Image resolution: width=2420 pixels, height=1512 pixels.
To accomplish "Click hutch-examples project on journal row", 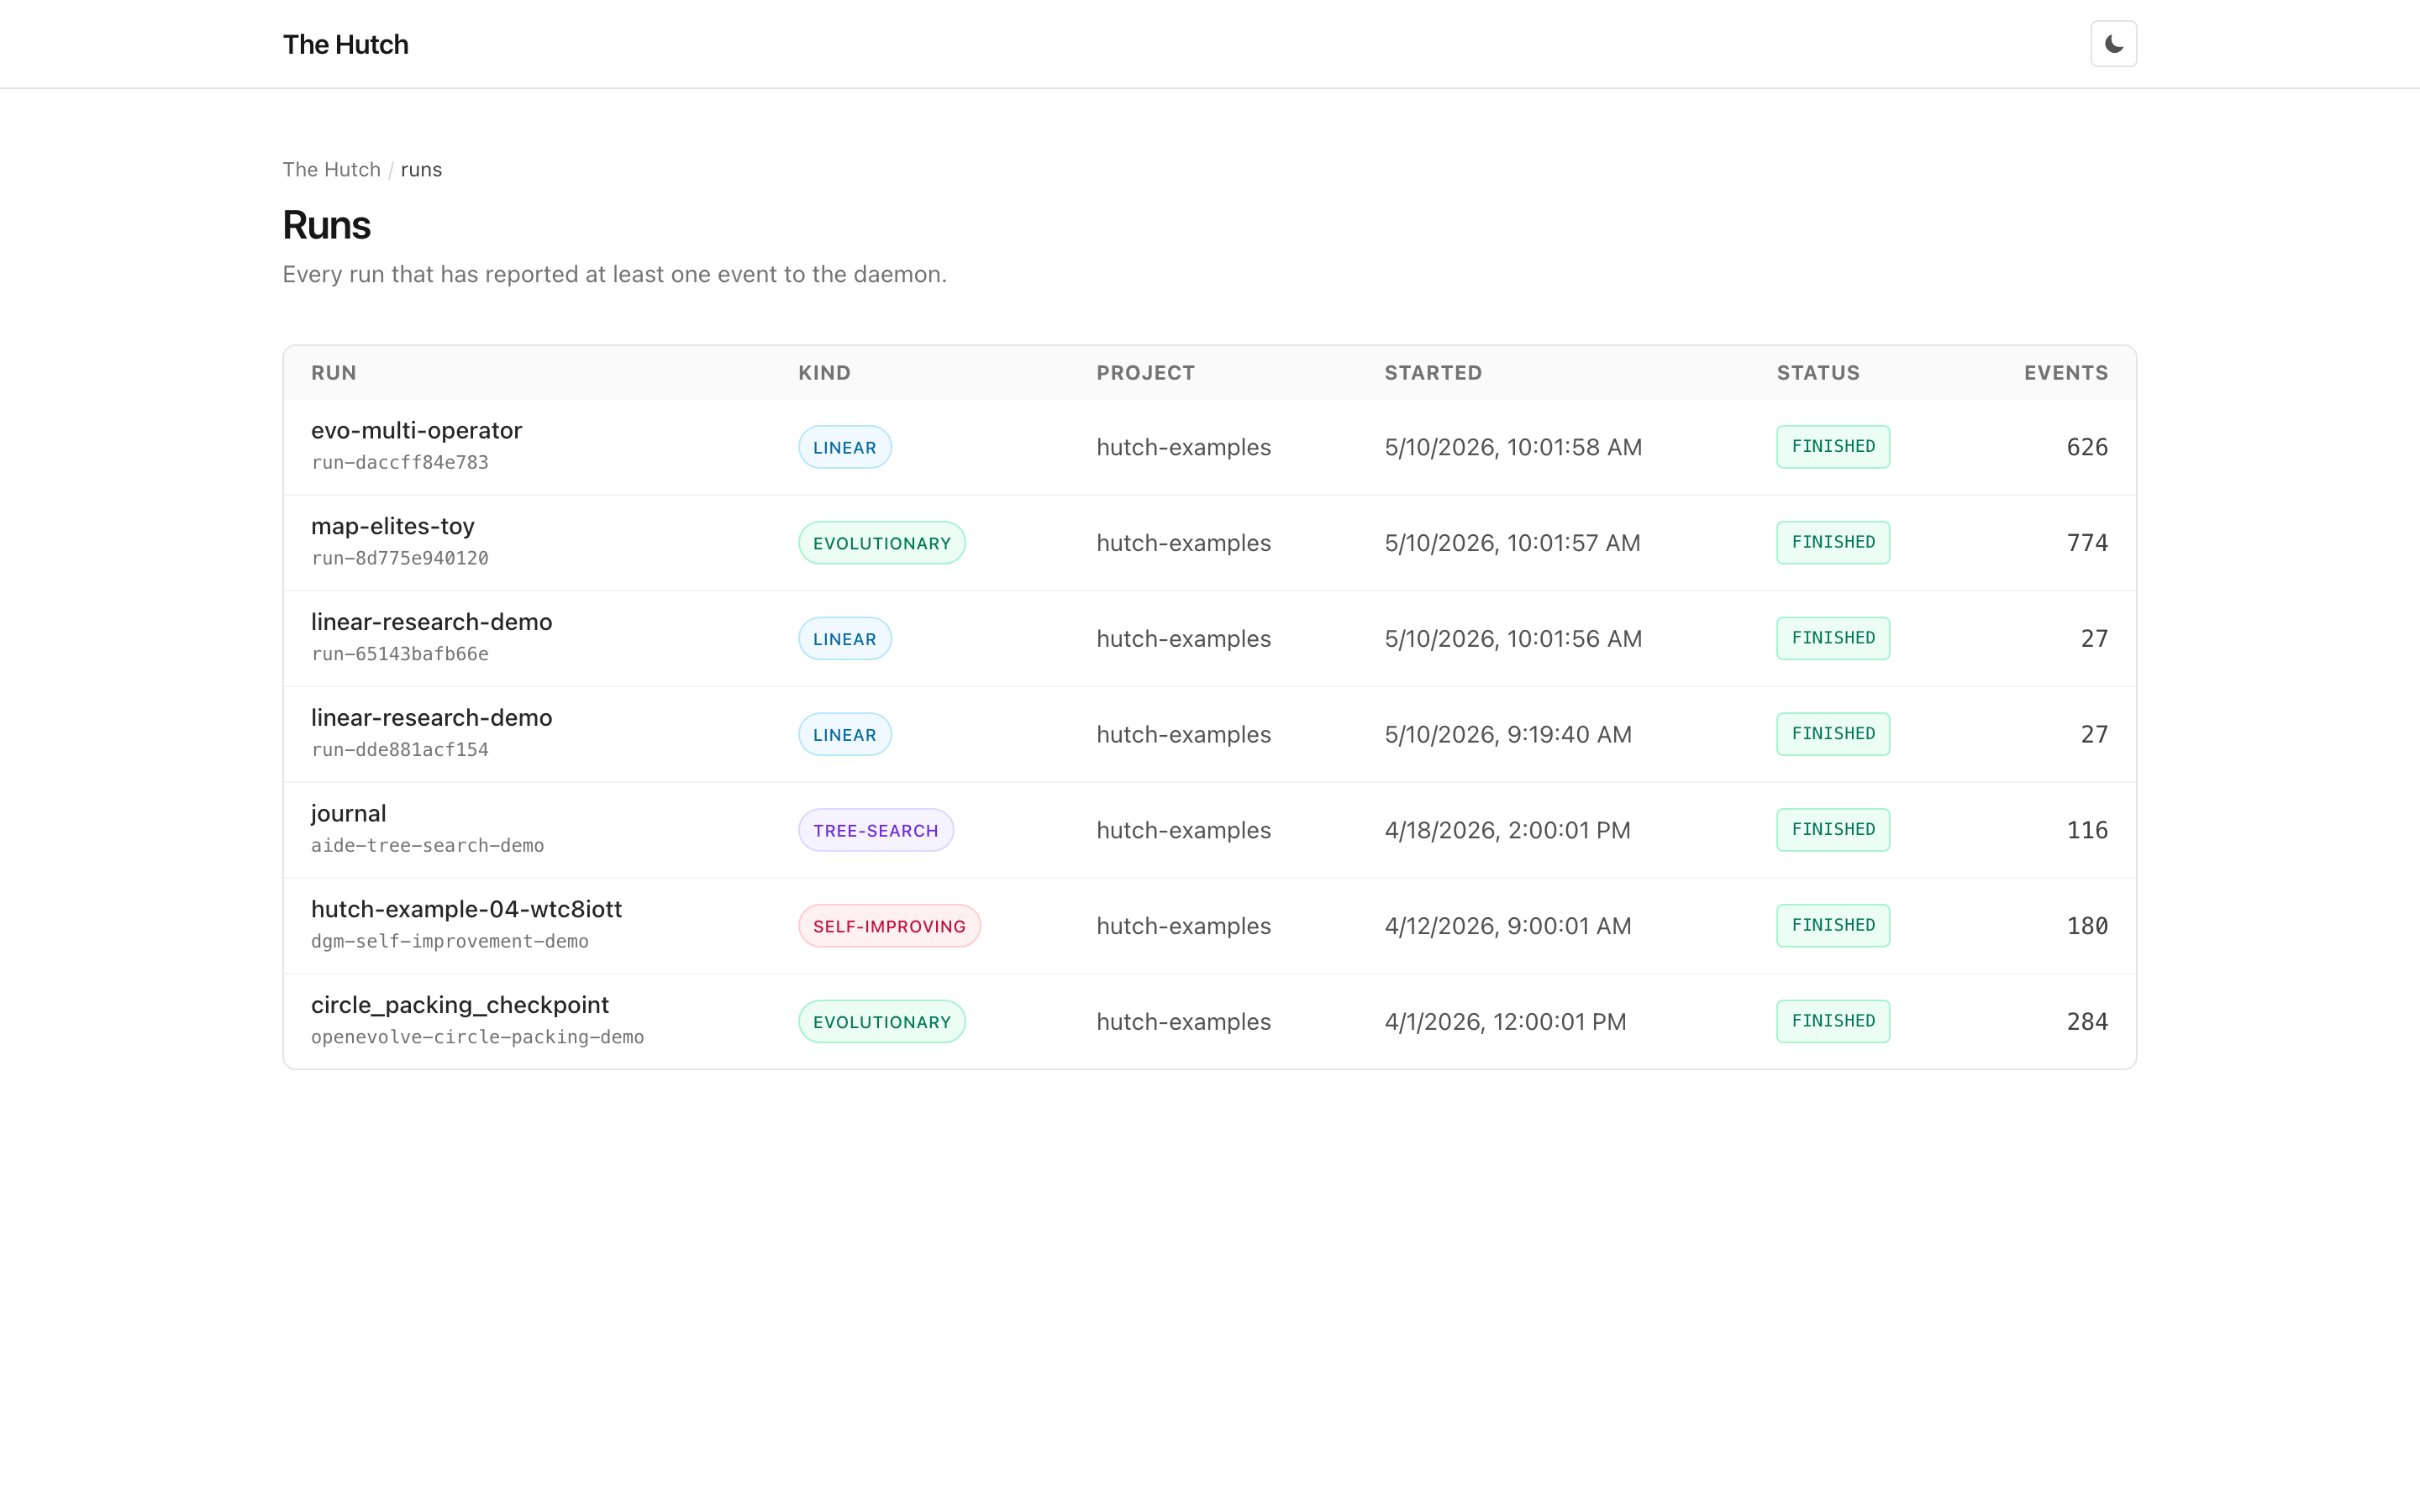I will click(1183, 830).
